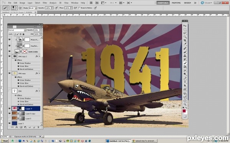The image size is (230, 143).
Task: Collapse effects of 1941 copy layer
Action: coord(39,73)
